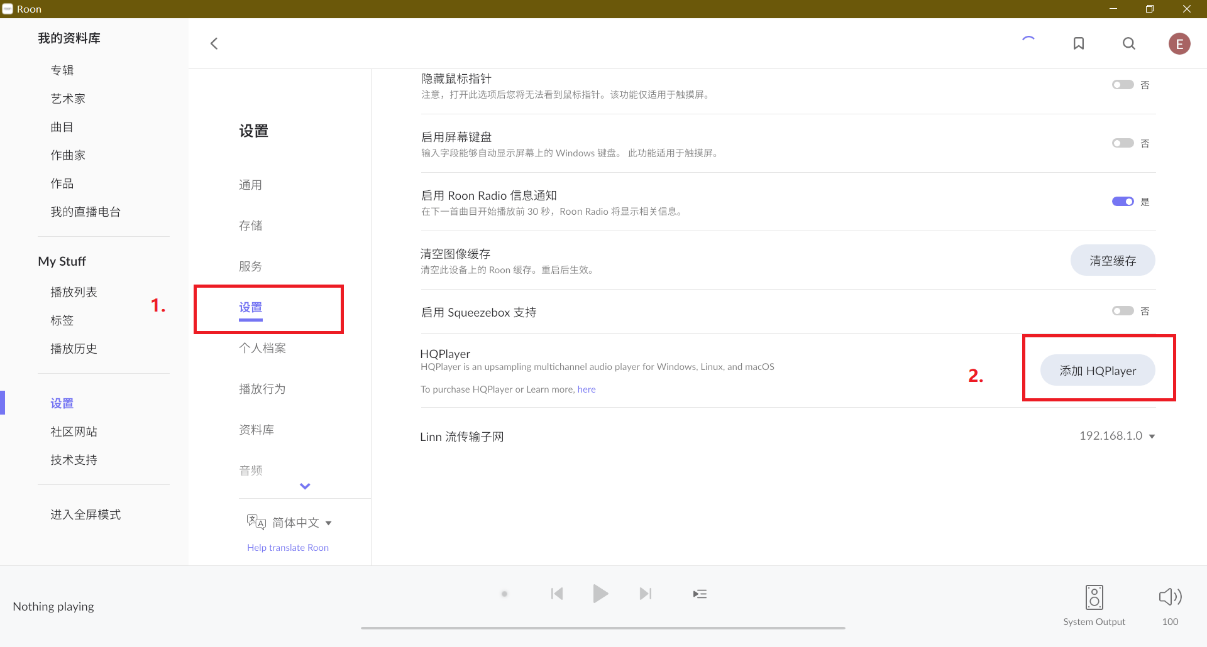Open the Linn streaming subnet dropdown
Image resolution: width=1207 pixels, height=647 pixels.
click(x=1117, y=436)
